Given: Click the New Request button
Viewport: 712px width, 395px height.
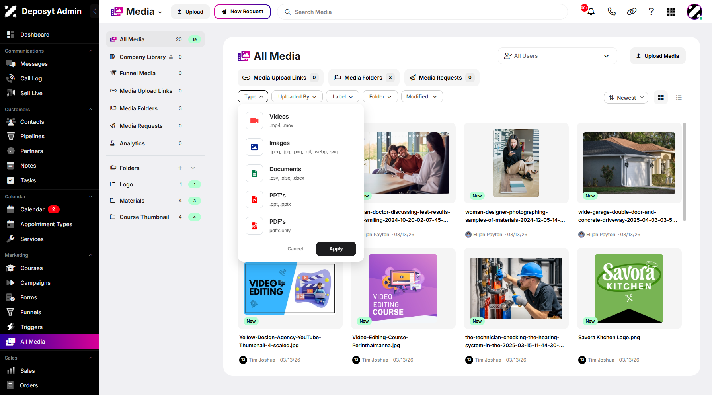Looking at the screenshot, I should (x=242, y=12).
